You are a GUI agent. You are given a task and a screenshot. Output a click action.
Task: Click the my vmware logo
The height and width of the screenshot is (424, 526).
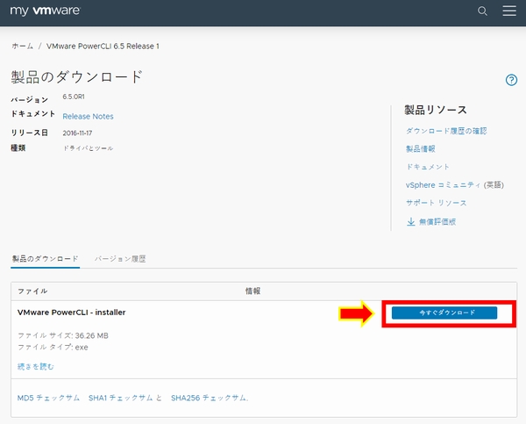46,11
